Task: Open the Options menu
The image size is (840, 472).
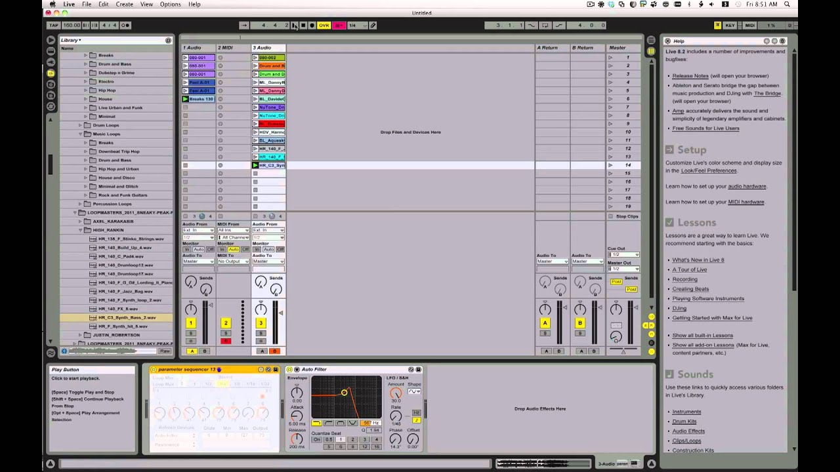Action: click(x=170, y=4)
